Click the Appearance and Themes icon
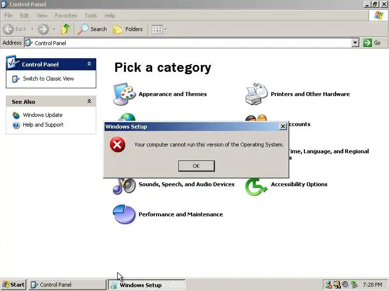The width and height of the screenshot is (389, 291). point(124,94)
